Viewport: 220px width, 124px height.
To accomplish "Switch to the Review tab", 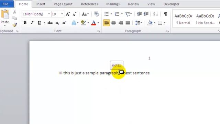I will click(x=133, y=4).
